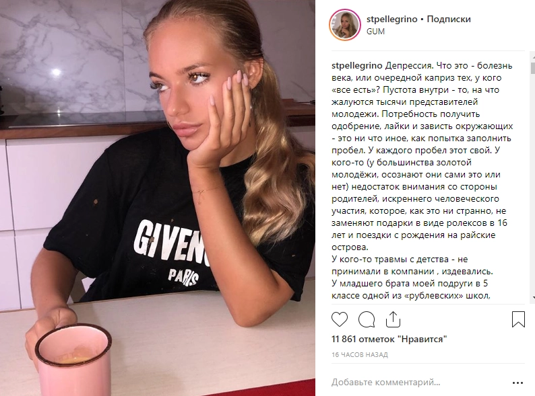
Task: Open the stpellegrino username in the caption
Action: 357,66
